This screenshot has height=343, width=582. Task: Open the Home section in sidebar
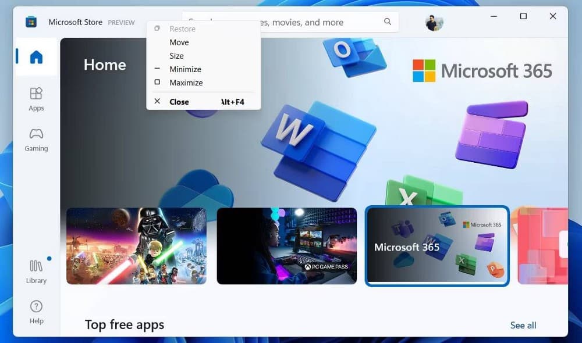coord(36,56)
